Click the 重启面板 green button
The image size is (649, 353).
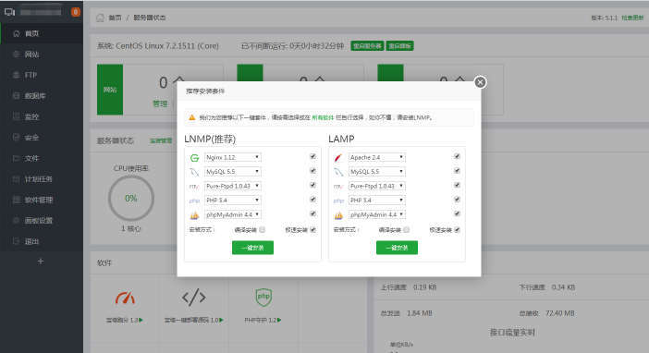pyautogui.click(x=399, y=46)
